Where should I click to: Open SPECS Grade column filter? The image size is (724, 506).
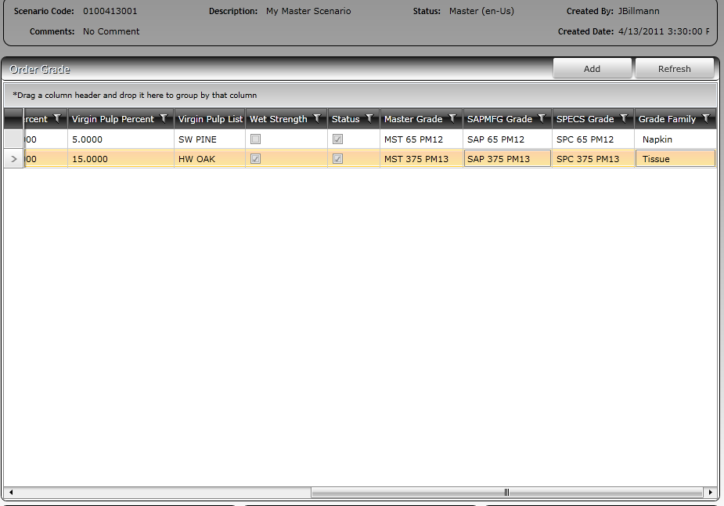click(x=624, y=119)
